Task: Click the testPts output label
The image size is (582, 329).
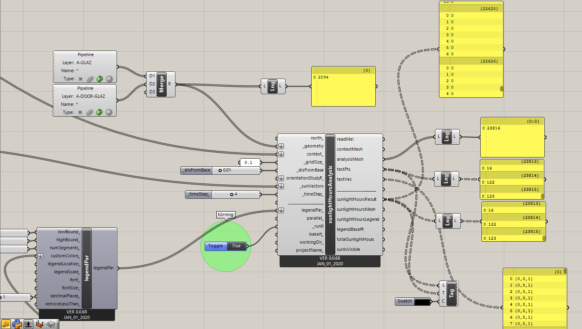Action: [x=344, y=169]
